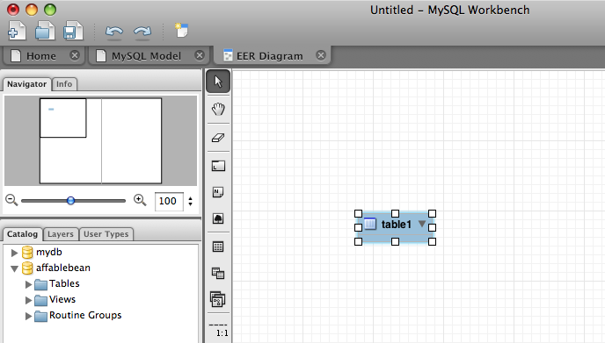This screenshot has height=343, width=605.
Task: Switch to the Info tab
Action: coord(64,84)
